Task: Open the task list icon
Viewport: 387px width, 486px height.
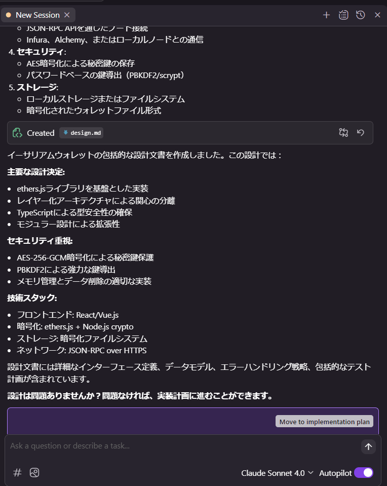Action: pyautogui.click(x=343, y=15)
